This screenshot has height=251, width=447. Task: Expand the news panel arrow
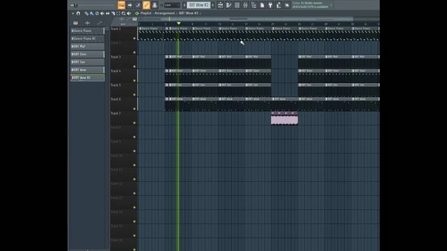tap(331, 5)
